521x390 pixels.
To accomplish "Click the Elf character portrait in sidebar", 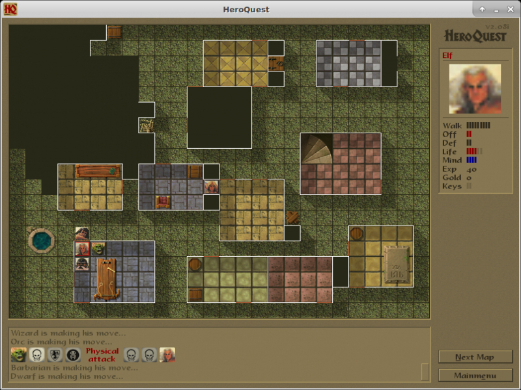I will (x=475, y=88).
